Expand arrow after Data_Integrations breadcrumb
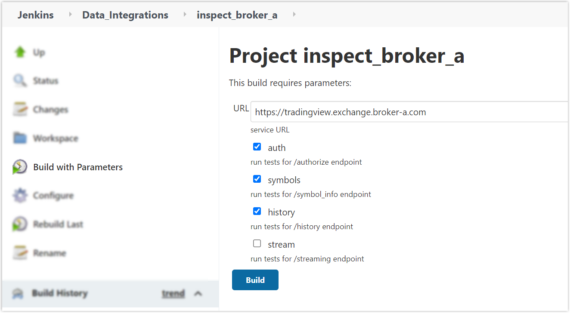 click(x=185, y=15)
